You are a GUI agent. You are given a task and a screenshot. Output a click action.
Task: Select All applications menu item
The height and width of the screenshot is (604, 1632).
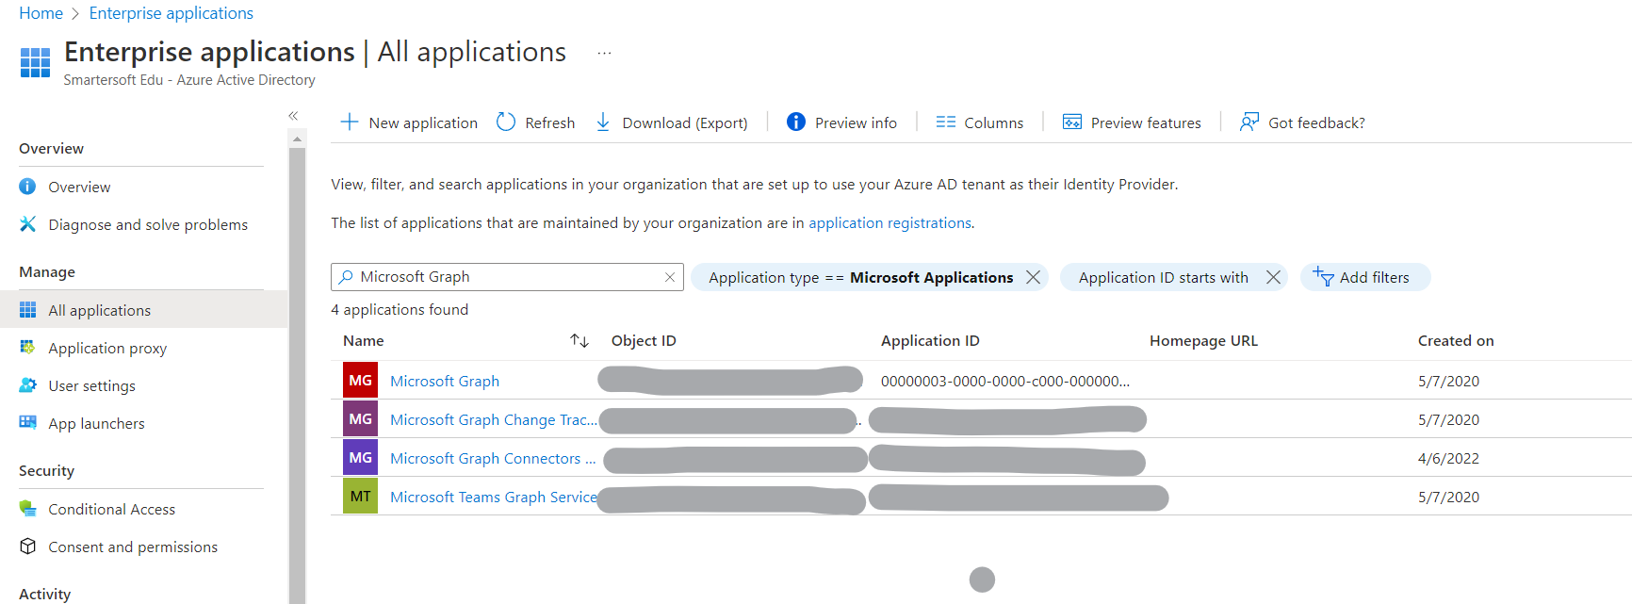pyautogui.click(x=143, y=310)
